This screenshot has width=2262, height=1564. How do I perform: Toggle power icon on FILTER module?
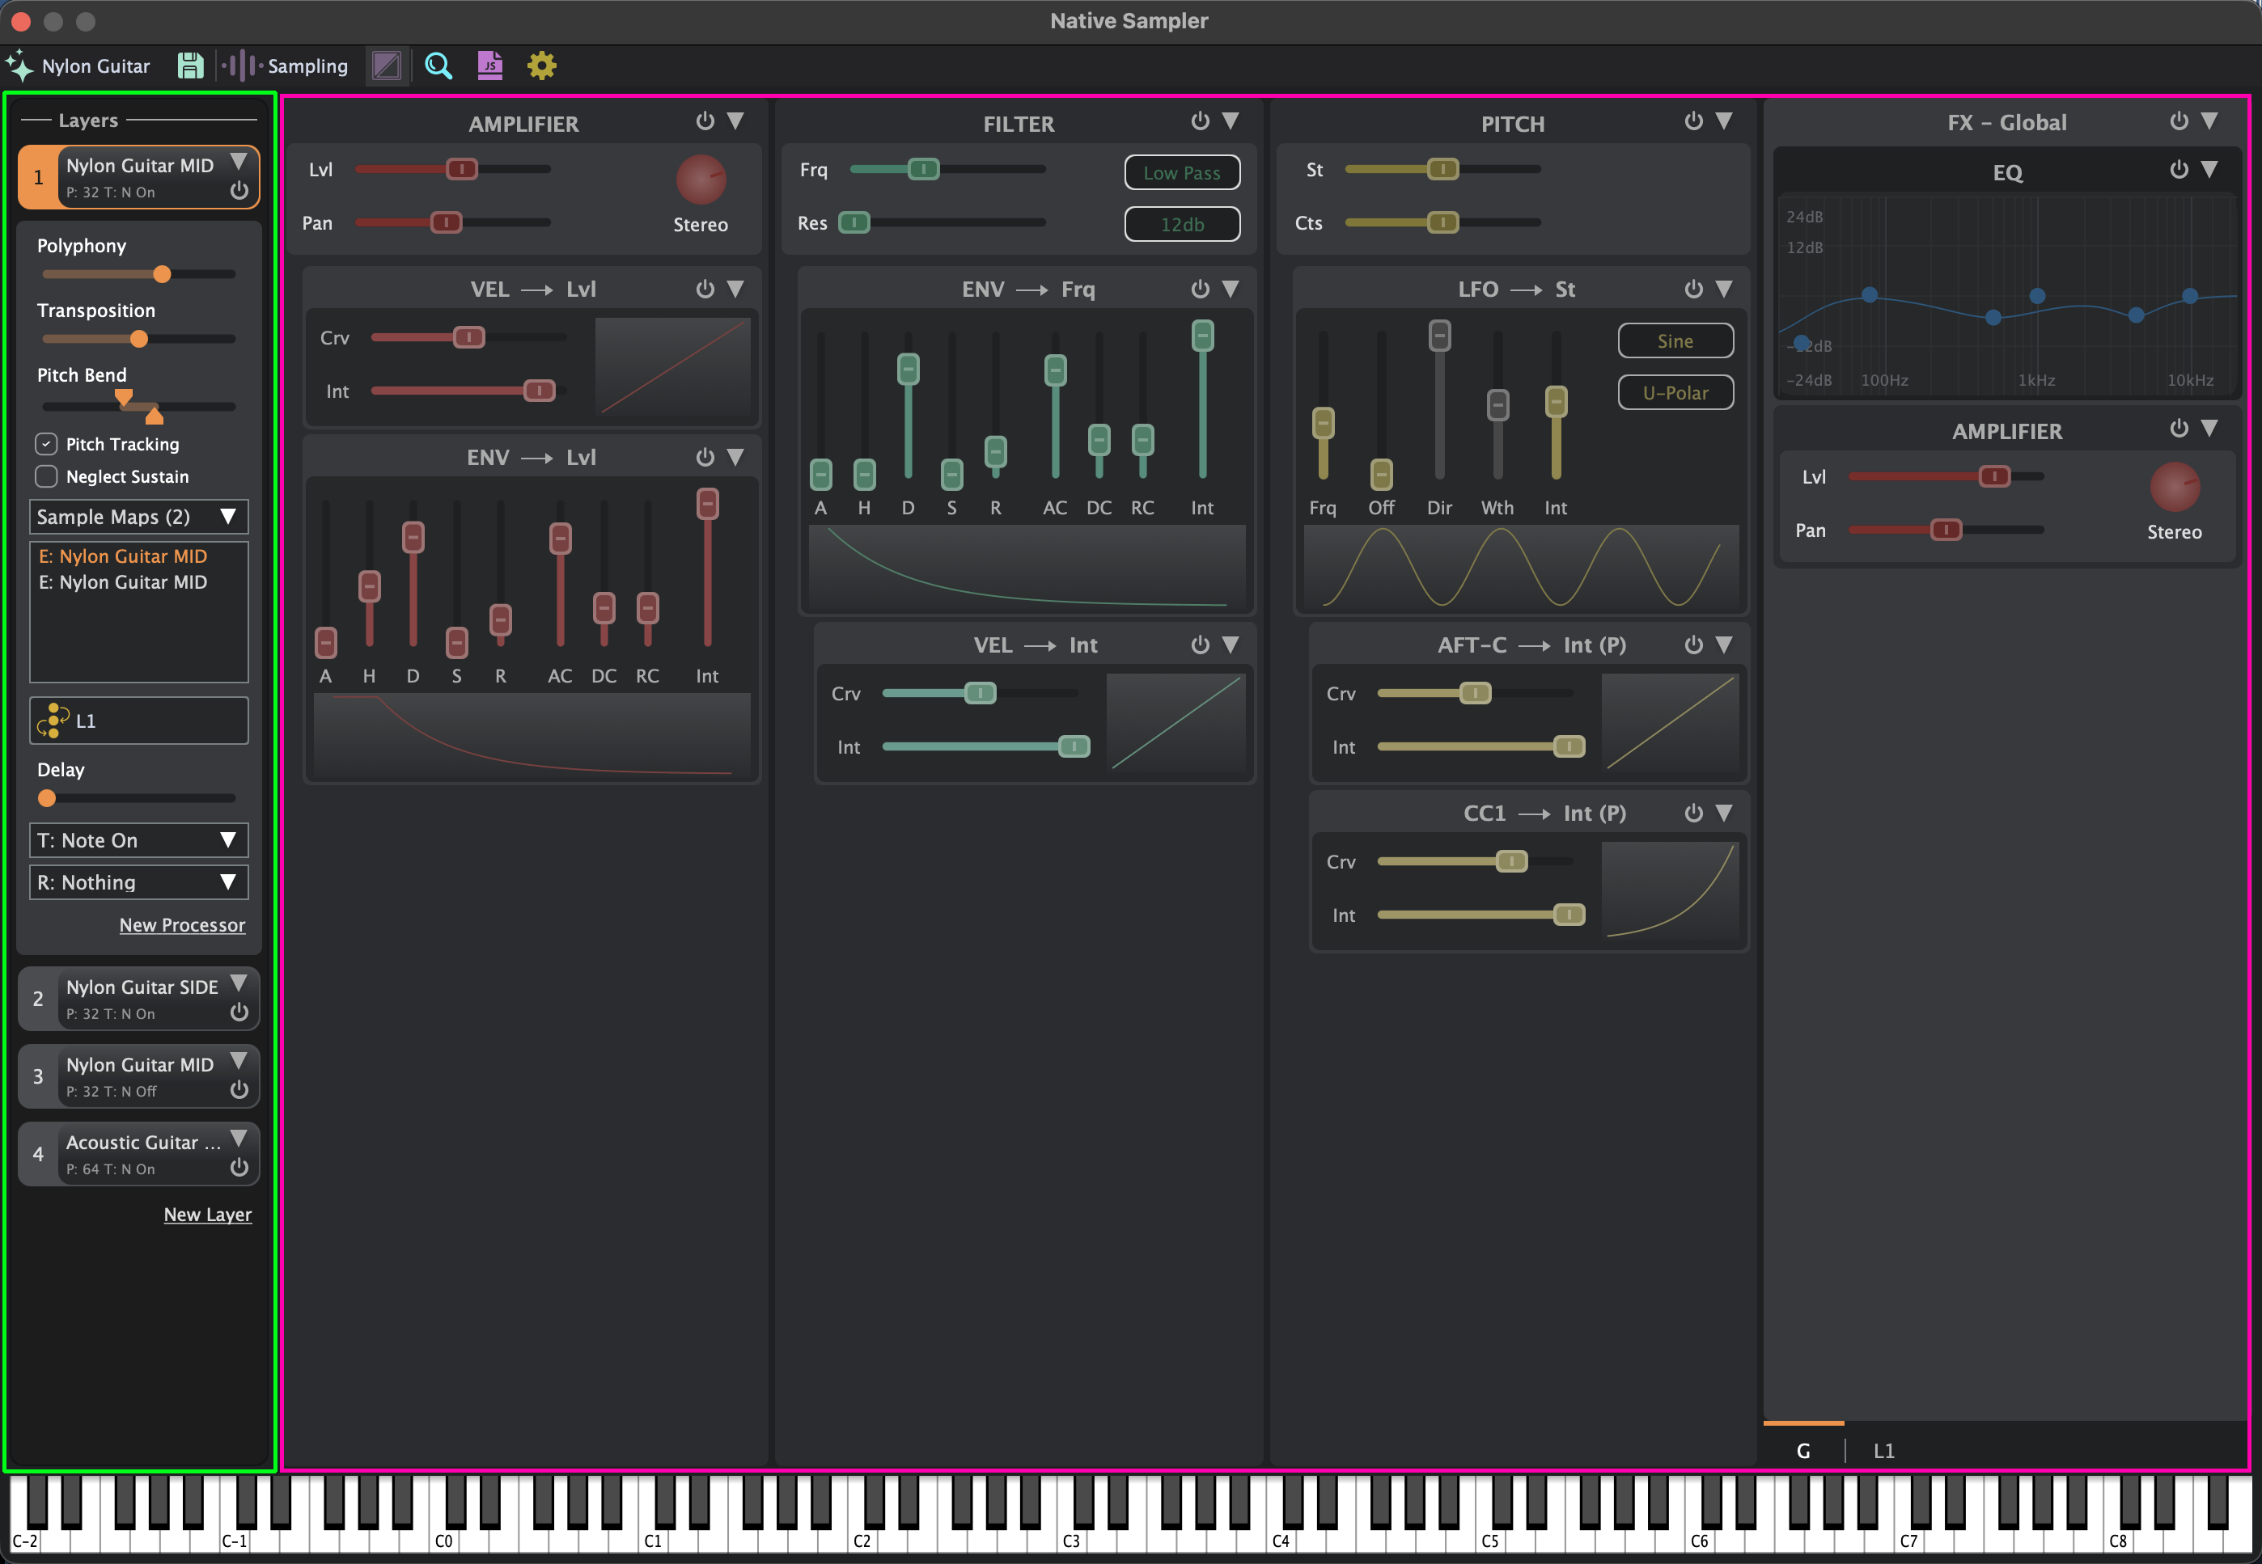pyautogui.click(x=1200, y=121)
